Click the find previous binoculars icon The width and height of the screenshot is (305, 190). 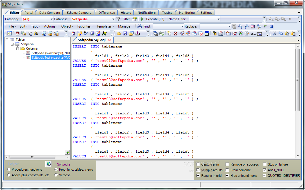click(x=247, y=26)
